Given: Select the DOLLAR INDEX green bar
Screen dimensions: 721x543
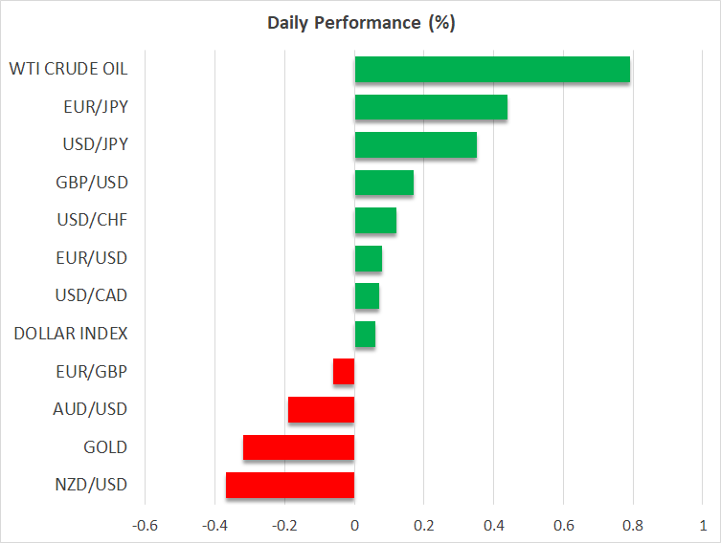Looking at the screenshot, I should coord(365,334).
